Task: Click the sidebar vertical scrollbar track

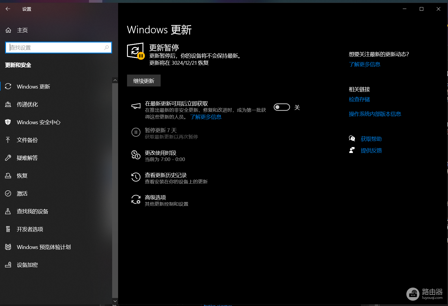Action: point(115,190)
